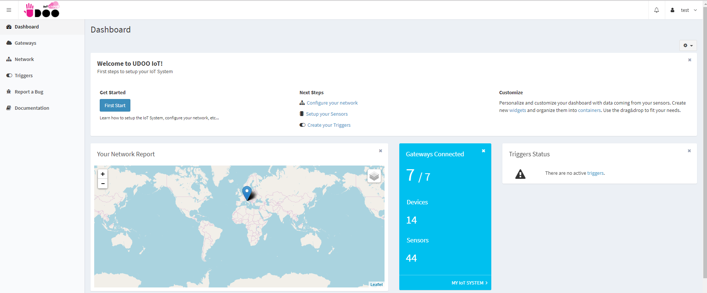Open Documentation in the sidebar
This screenshot has width=707, height=293.
click(x=42, y=108)
